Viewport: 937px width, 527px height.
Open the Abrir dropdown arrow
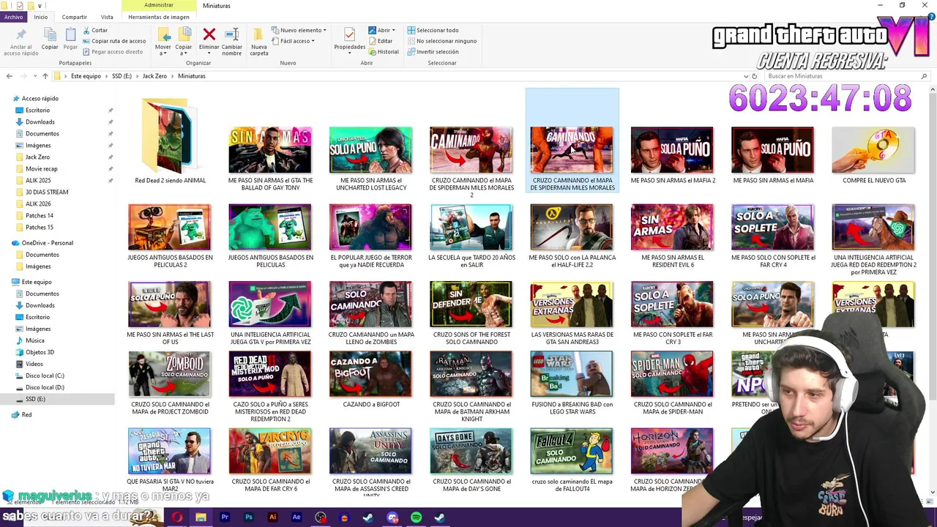coord(394,30)
